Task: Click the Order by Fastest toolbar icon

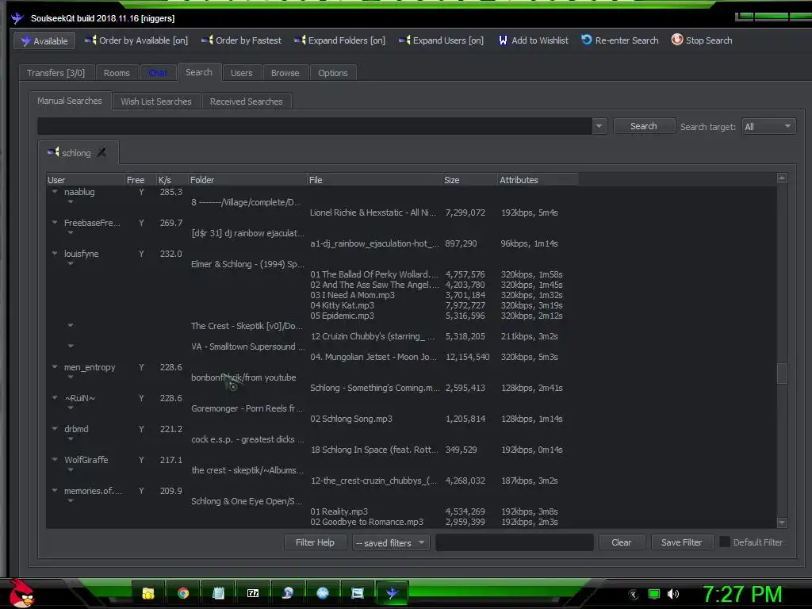Action: click(207, 40)
